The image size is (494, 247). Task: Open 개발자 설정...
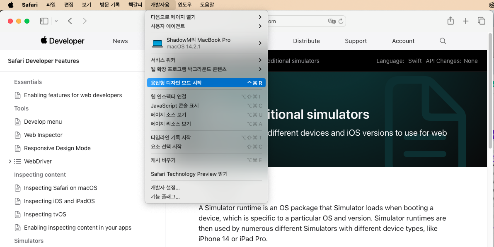[206, 187]
